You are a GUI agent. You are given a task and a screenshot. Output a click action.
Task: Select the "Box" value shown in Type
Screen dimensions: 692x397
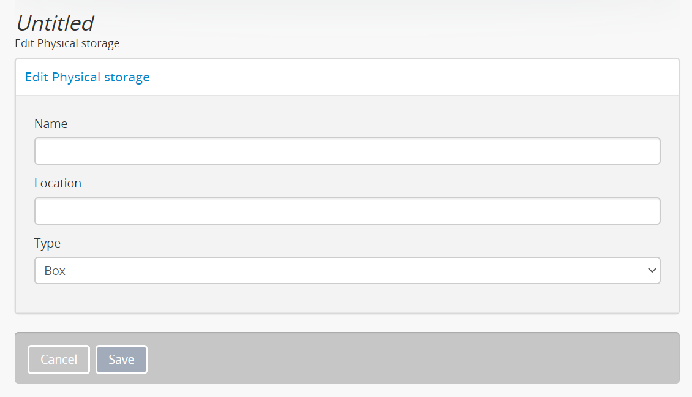[55, 271]
